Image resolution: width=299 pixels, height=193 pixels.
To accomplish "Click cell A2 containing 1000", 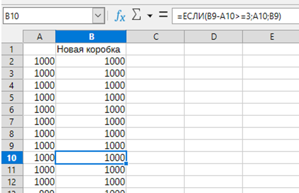I will point(39,61).
